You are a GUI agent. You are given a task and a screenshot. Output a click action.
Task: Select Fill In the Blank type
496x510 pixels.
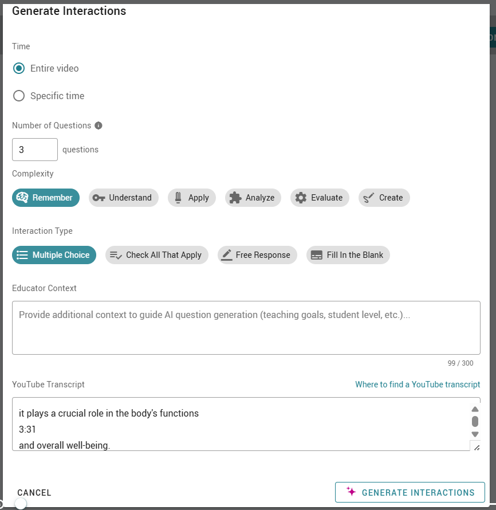348,255
